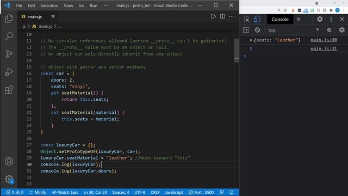This screenshot has width=348, height=196.
Task: Open the top JavaScript context dropdown
Action: point(294,30)
